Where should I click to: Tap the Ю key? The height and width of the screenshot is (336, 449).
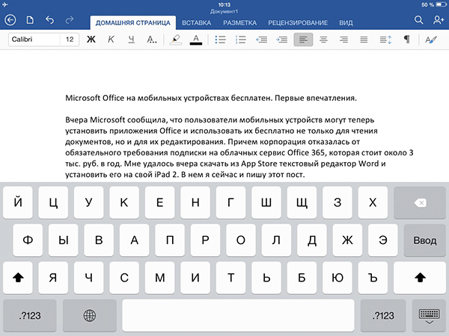pos(337,278)
